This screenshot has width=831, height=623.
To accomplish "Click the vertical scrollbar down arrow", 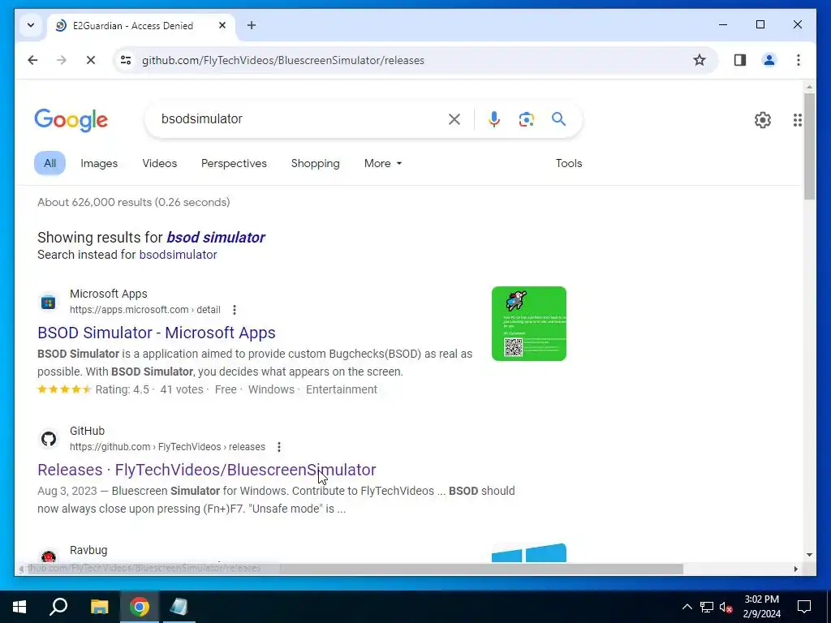I will tap(809, 555).
